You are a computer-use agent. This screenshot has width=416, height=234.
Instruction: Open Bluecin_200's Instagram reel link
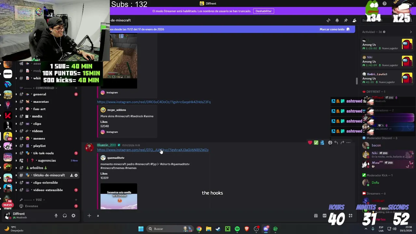click(153, 150)
